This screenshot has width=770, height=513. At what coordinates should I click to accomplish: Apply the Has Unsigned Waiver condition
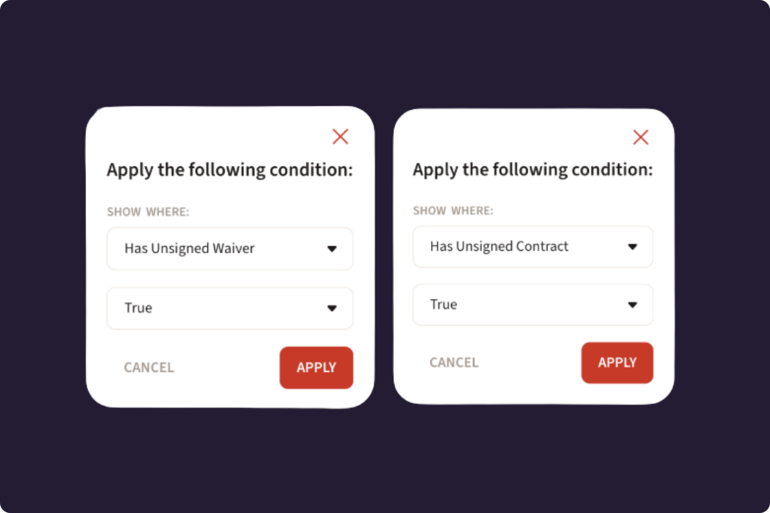point(316,367)
